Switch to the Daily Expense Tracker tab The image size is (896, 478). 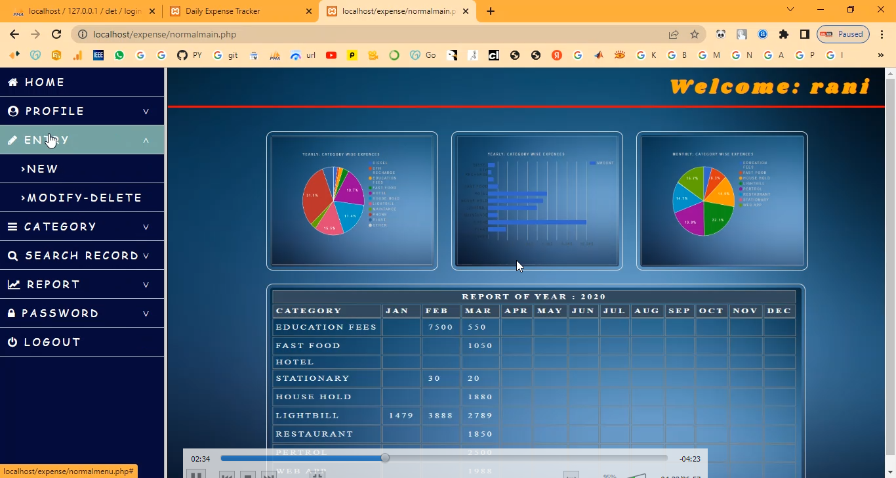pos(239,11)
